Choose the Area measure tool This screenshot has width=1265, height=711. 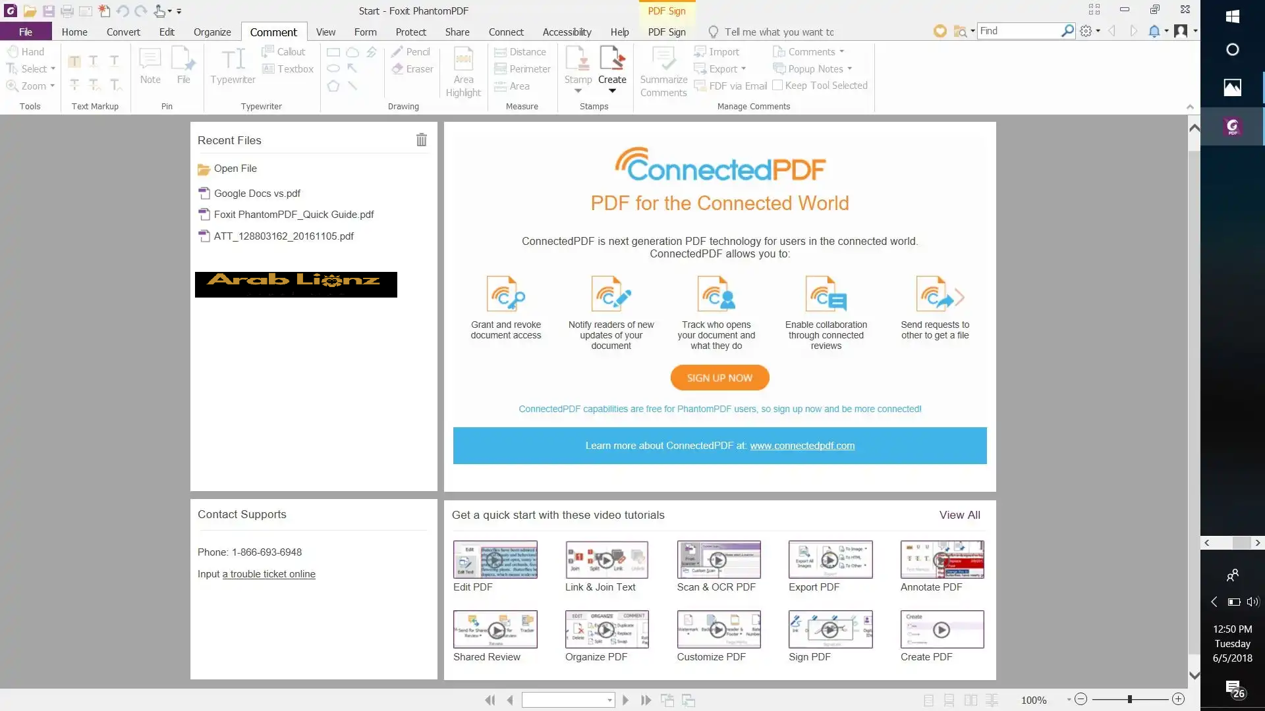point(511,86)
